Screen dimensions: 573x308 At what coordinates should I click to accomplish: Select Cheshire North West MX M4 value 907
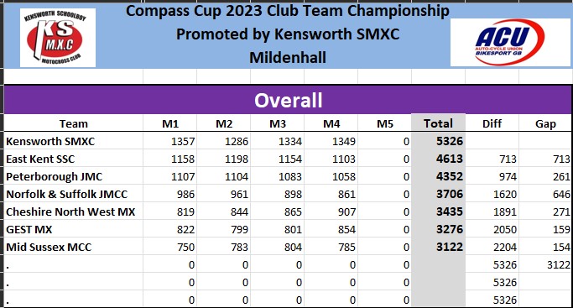coord(331,212)
